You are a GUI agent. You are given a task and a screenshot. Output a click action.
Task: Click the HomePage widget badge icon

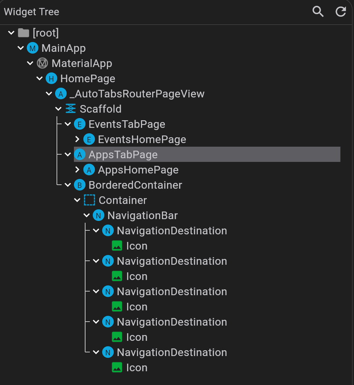tap(51, 78)
